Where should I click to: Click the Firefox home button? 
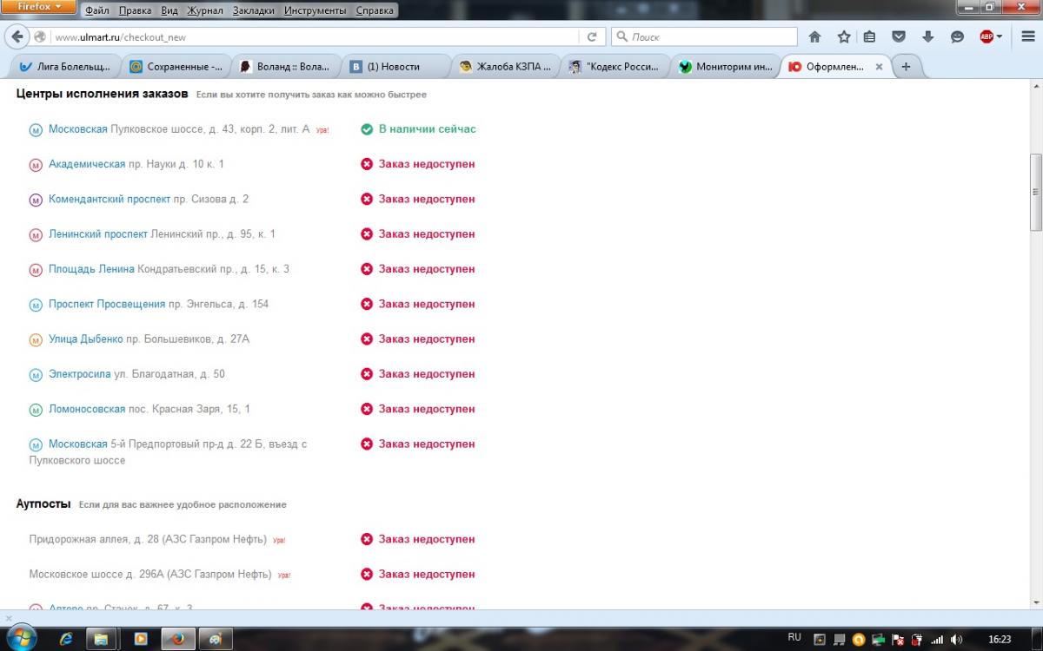814,36
